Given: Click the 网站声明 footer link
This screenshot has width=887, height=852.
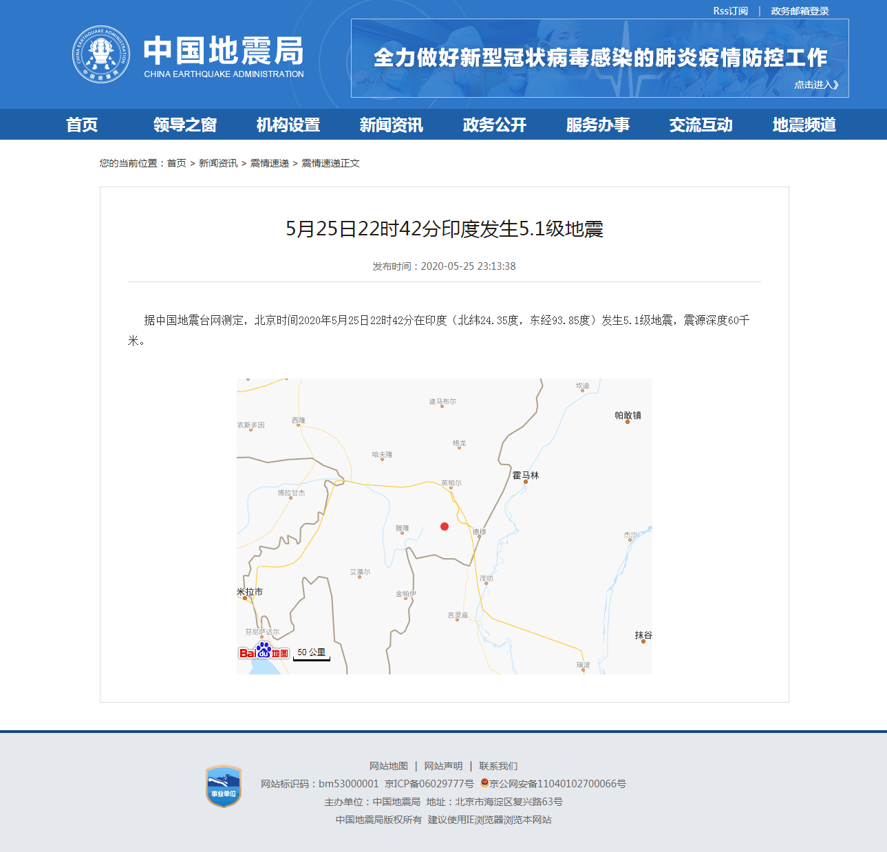Looking at the screenshot, I should [x=444, y=766].
